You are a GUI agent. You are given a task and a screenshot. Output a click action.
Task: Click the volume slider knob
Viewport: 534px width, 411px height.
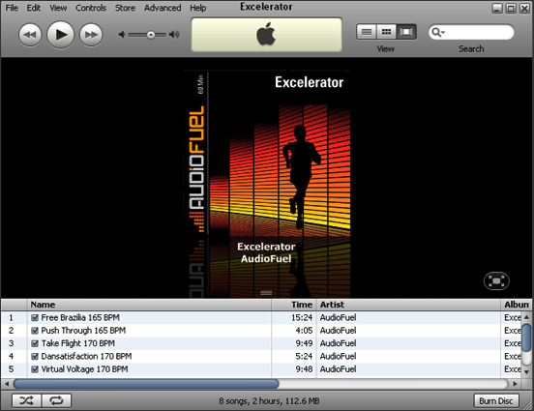point(151,35)
